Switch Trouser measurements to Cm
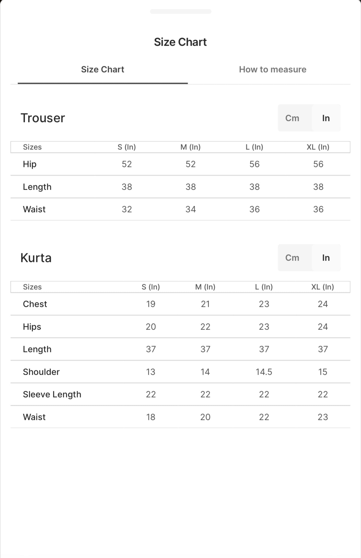The width and height of the screenshot is (361, 558). [292, 118]
